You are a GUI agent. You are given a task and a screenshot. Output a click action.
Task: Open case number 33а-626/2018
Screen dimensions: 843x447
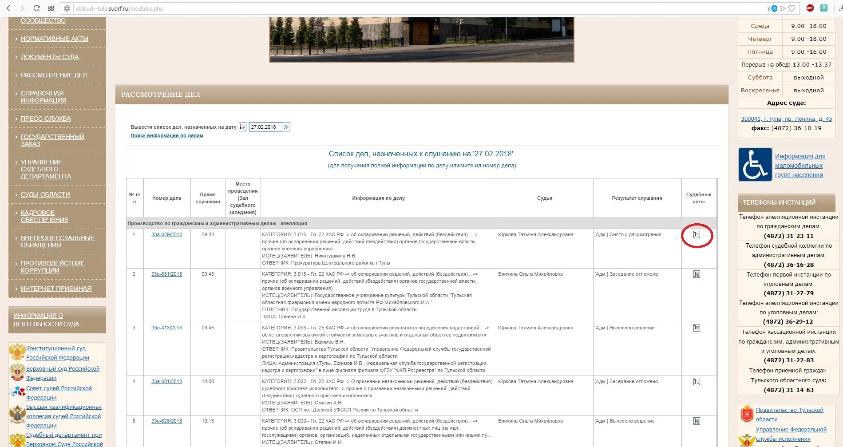(166, 421)
